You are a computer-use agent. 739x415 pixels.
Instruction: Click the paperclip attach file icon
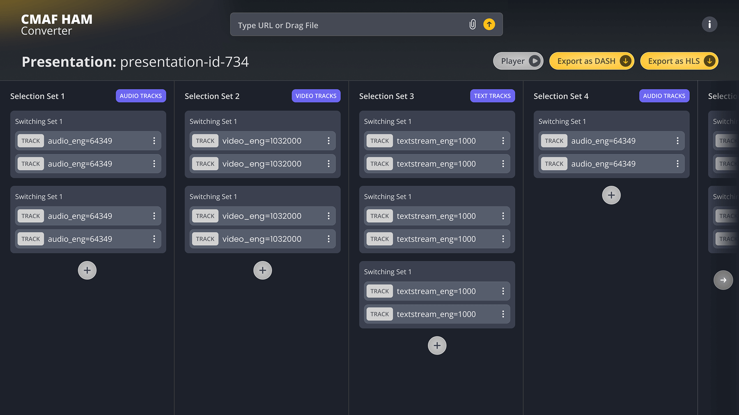coord(473,25)
